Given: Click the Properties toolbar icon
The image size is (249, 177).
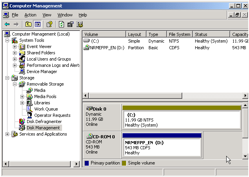Looking at the screenshot, I should click(x=70, y=24).
